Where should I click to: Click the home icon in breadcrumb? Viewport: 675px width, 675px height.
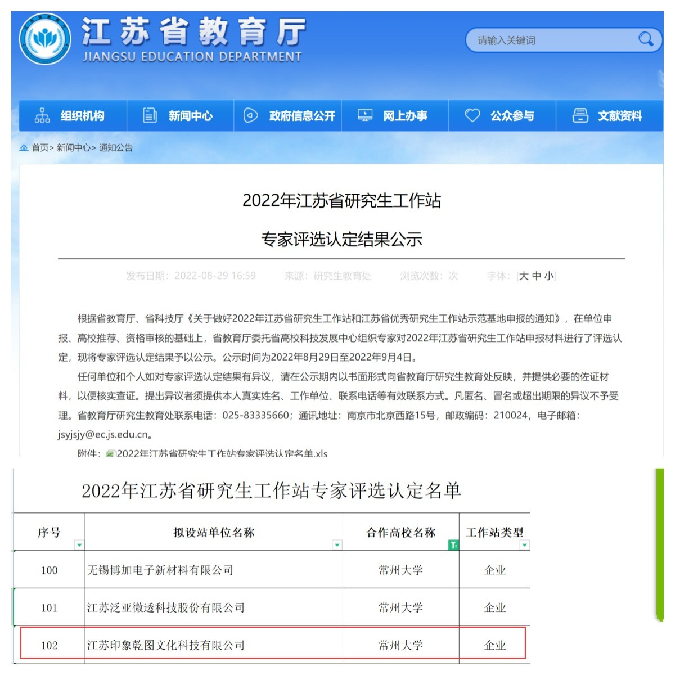click(x=24, y=148)
